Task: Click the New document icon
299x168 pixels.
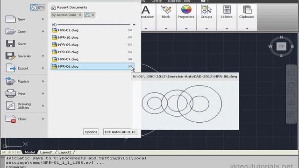Action: (10, 19)
